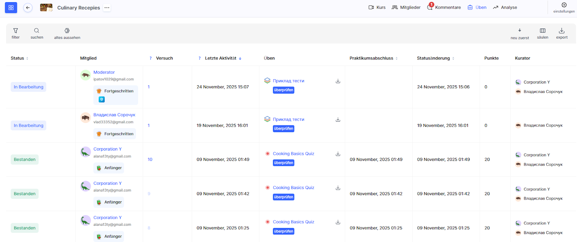
Task: Click the back arrow button
Action: pyautogui.click(x=28, y=8)
